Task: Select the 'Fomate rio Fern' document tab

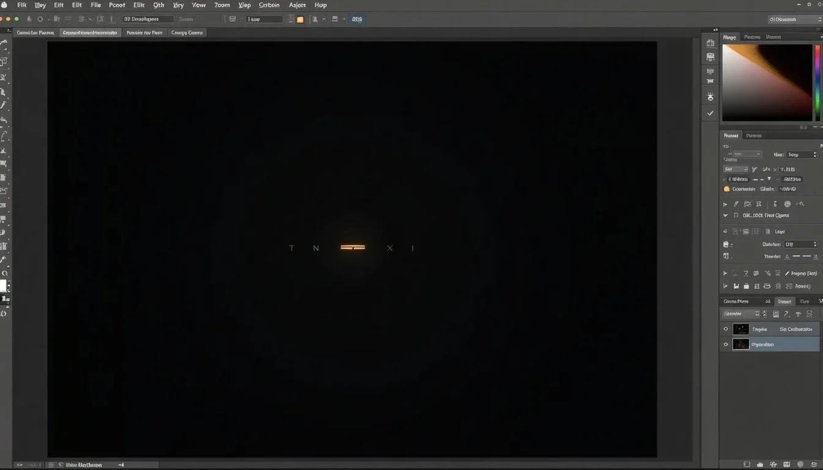Action: pos(145,32)
